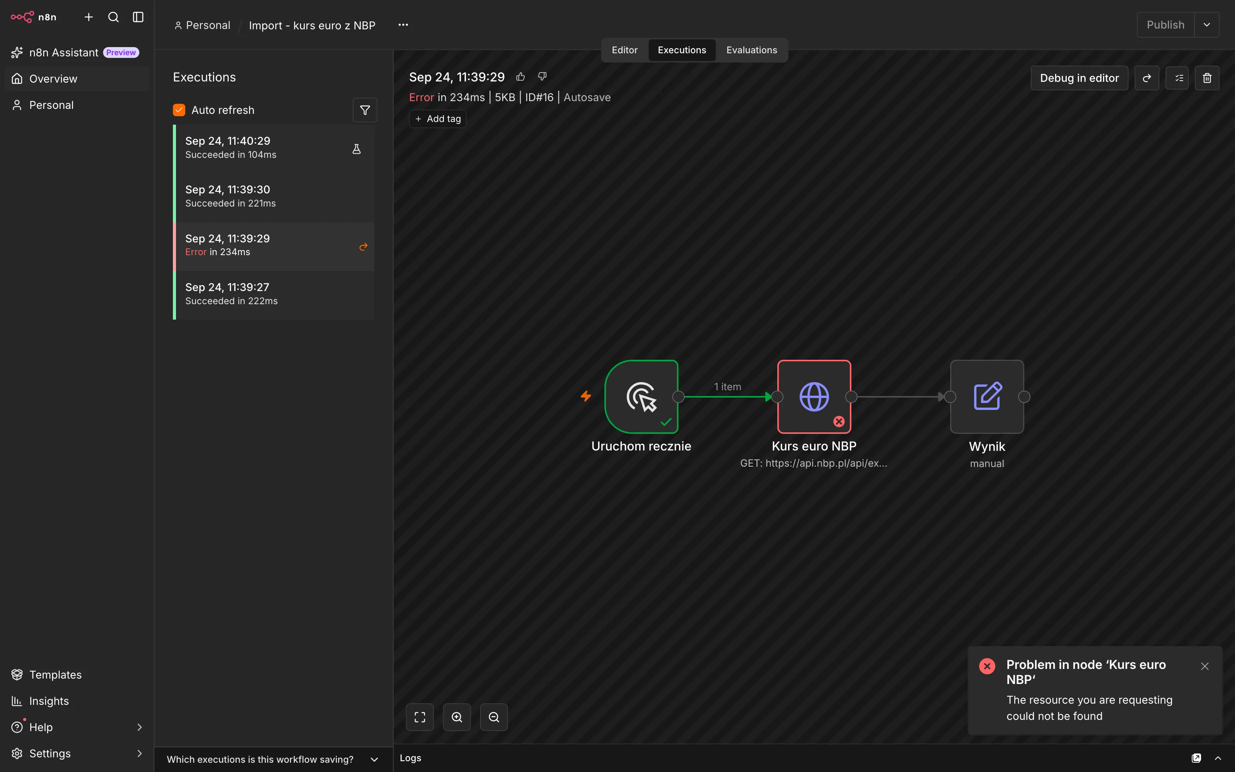Open Publish dropdown arrow
The image size is (1235, 772).
tap(1207, 25)
